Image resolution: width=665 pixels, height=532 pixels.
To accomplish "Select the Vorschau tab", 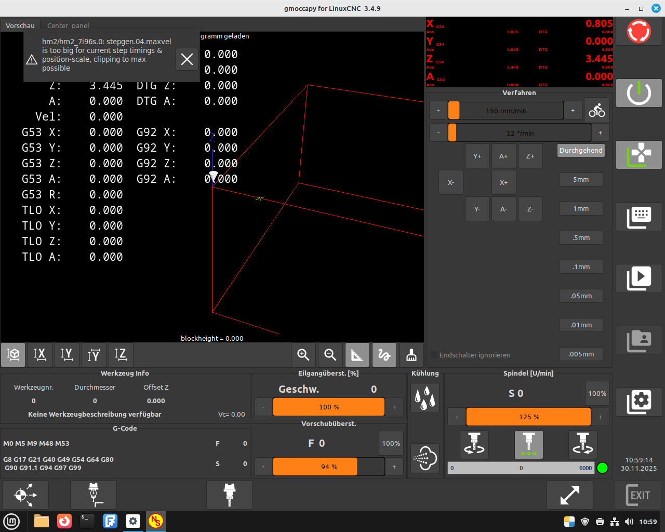I will [x=20, y=25].
